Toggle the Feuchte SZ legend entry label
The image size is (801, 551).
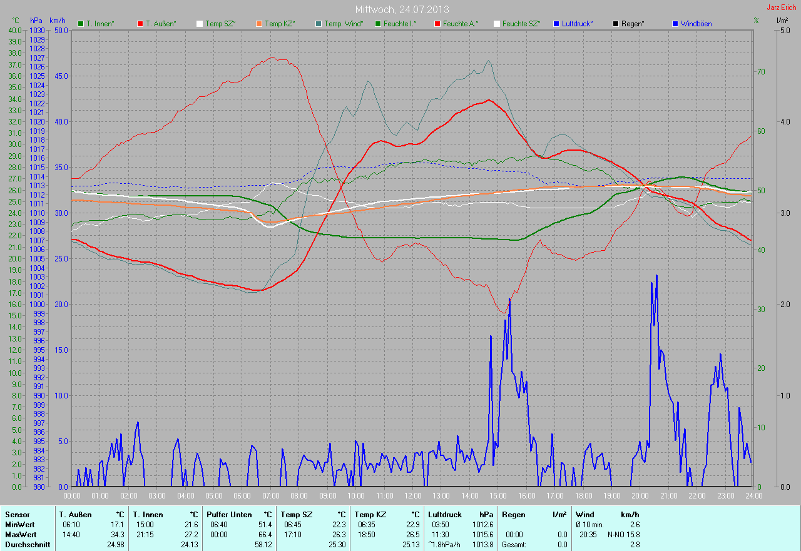(x=521, y=24)
